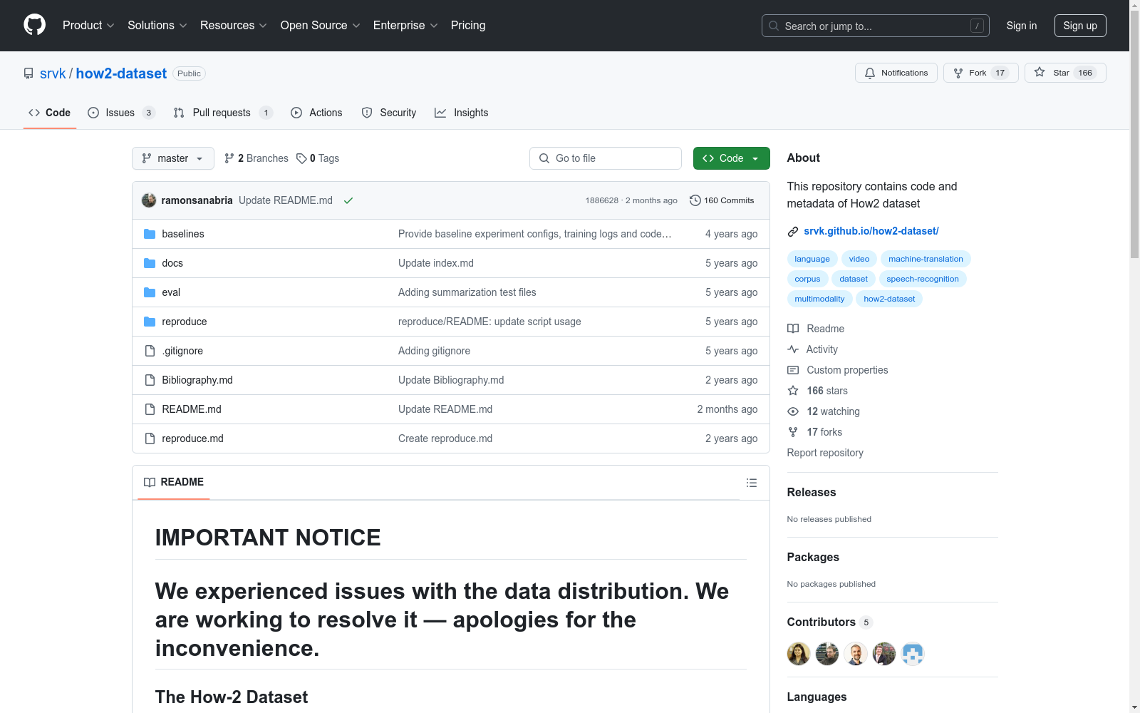Click the stars icon in About
Screen dimensions: 1140x713
tap(793, 391)
